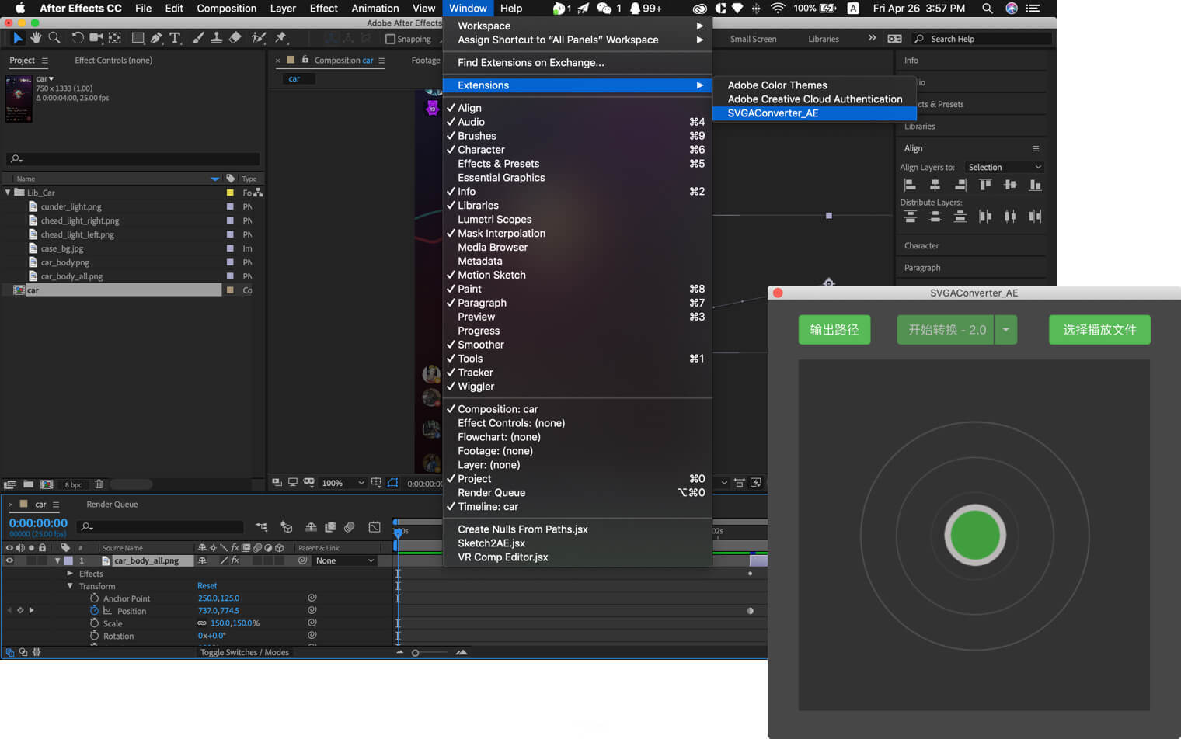Open the conversion version dropdown arrow

pyautogui.click(x=1005, y=330)
